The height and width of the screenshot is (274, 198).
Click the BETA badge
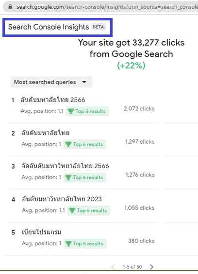[99, 27]
